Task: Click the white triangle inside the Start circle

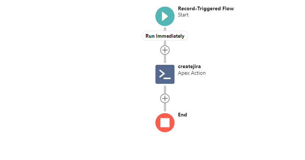Action: pos(165,16)
